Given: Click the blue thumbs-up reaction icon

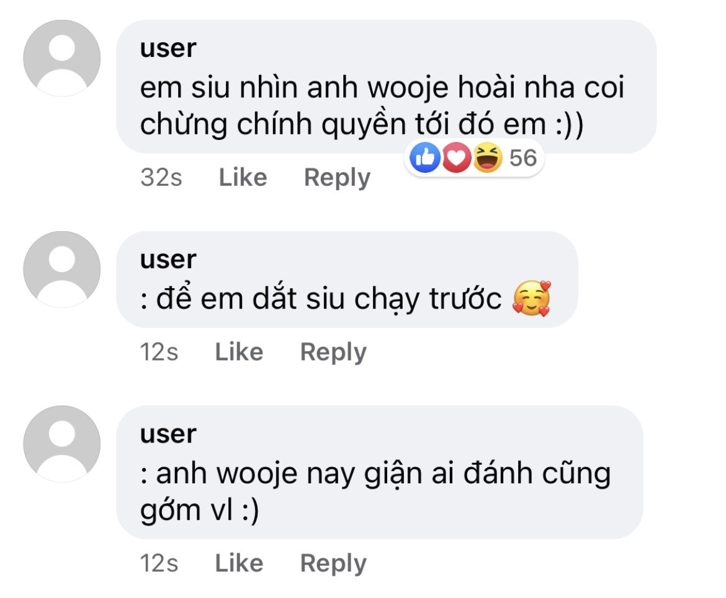Looking at the screenshot, I should [x=424, y=157].
